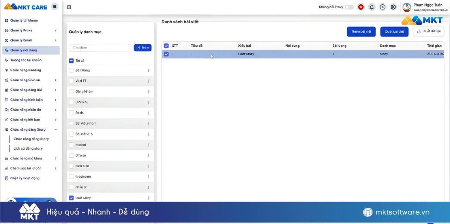450x224 pixels.
Task: Click the play tutorial icon in header
Action: pos(382,7)
